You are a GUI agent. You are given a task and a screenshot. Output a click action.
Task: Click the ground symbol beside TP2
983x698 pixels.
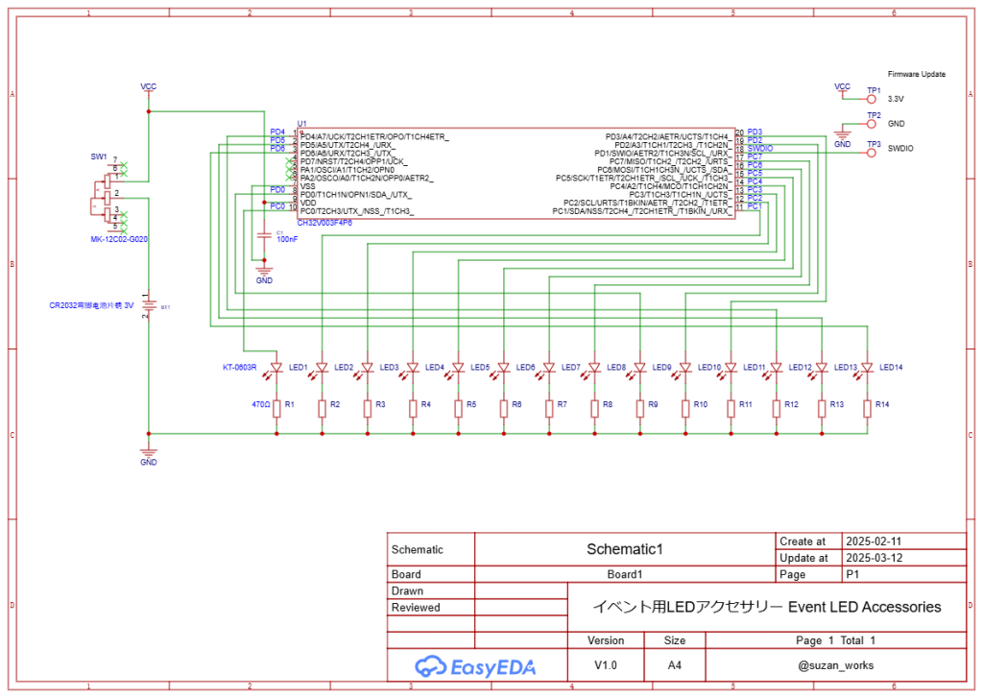tap(842, 134)
